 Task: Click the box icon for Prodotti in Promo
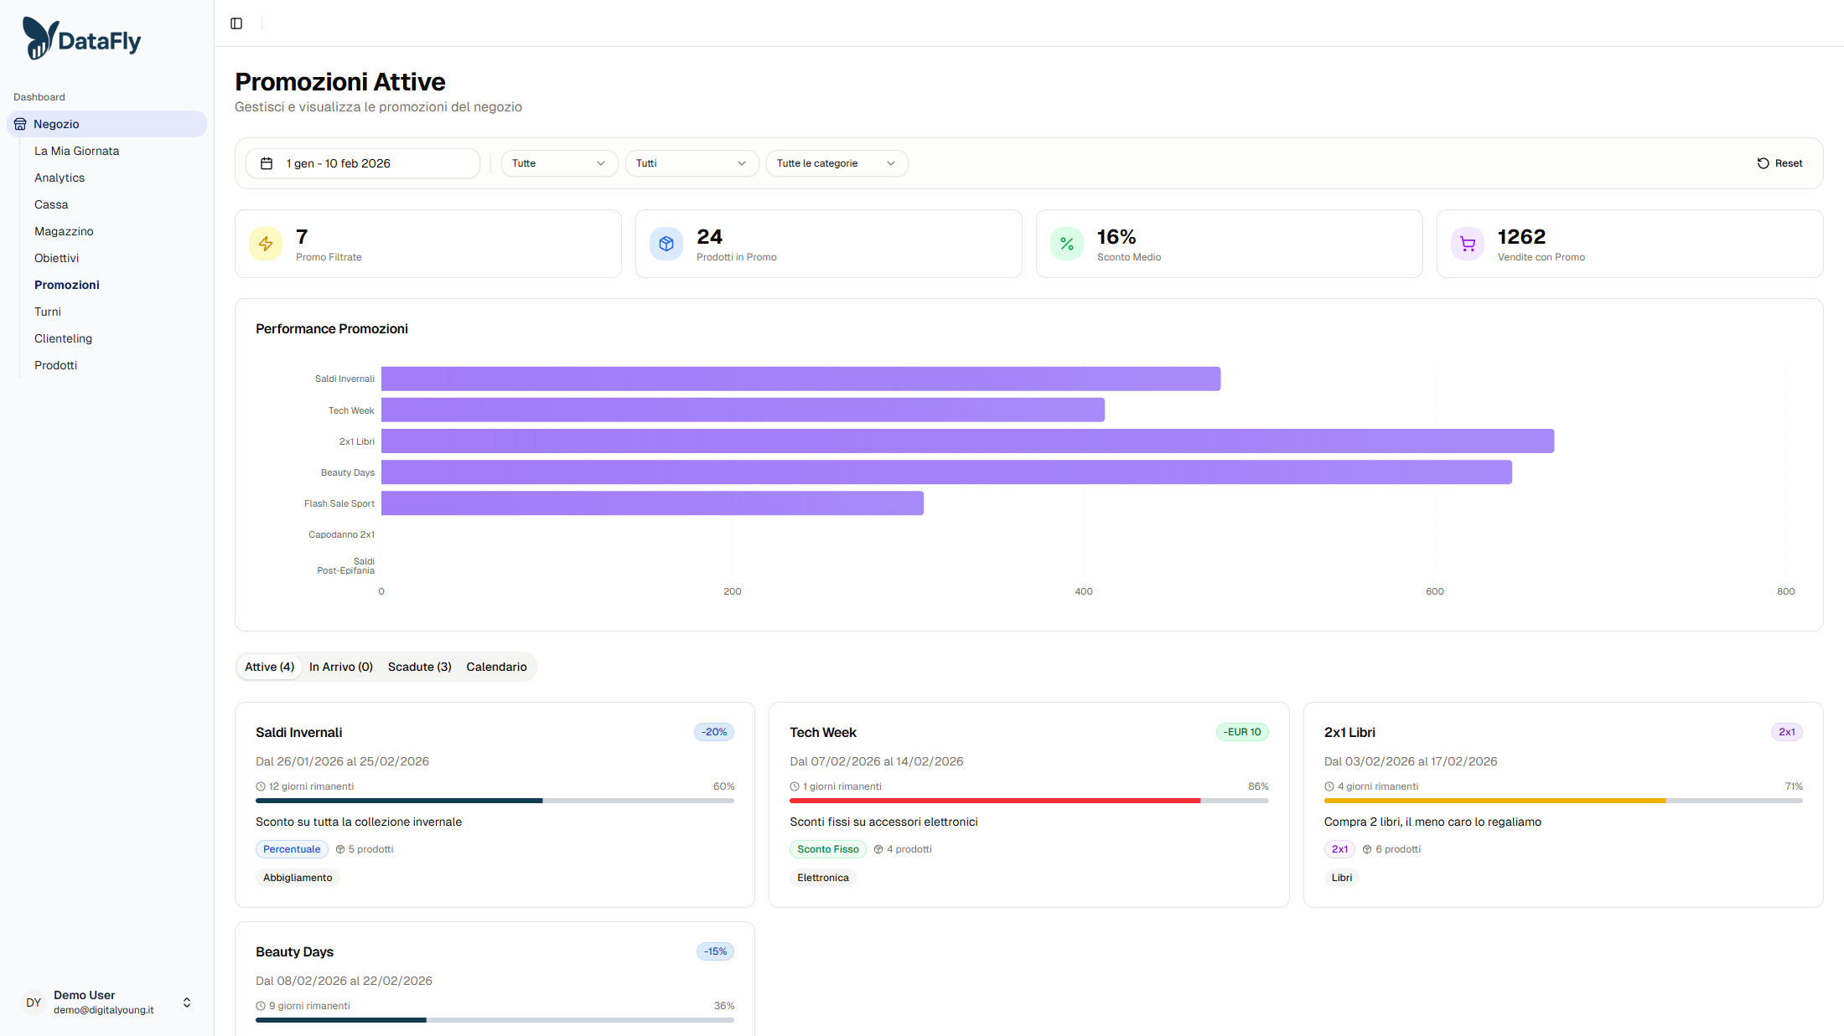point(666,244)
